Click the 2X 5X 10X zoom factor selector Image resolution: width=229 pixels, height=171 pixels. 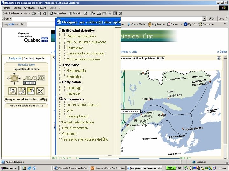click(29, 83)
